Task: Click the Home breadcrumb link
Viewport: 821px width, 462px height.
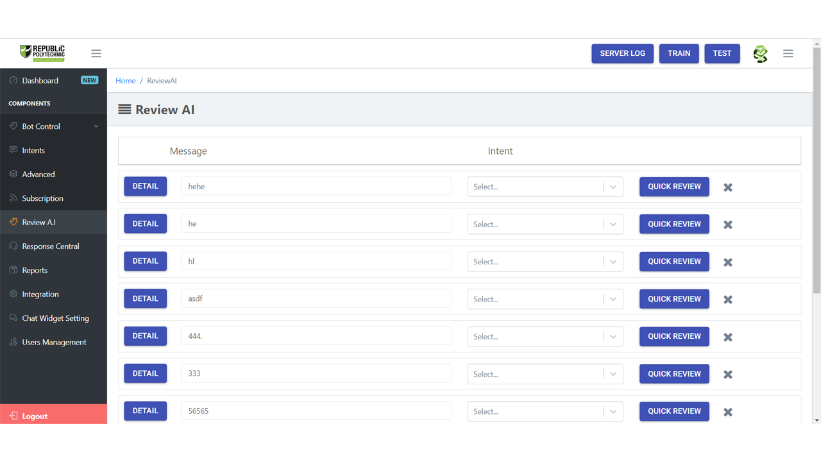Action: (125, 81)
